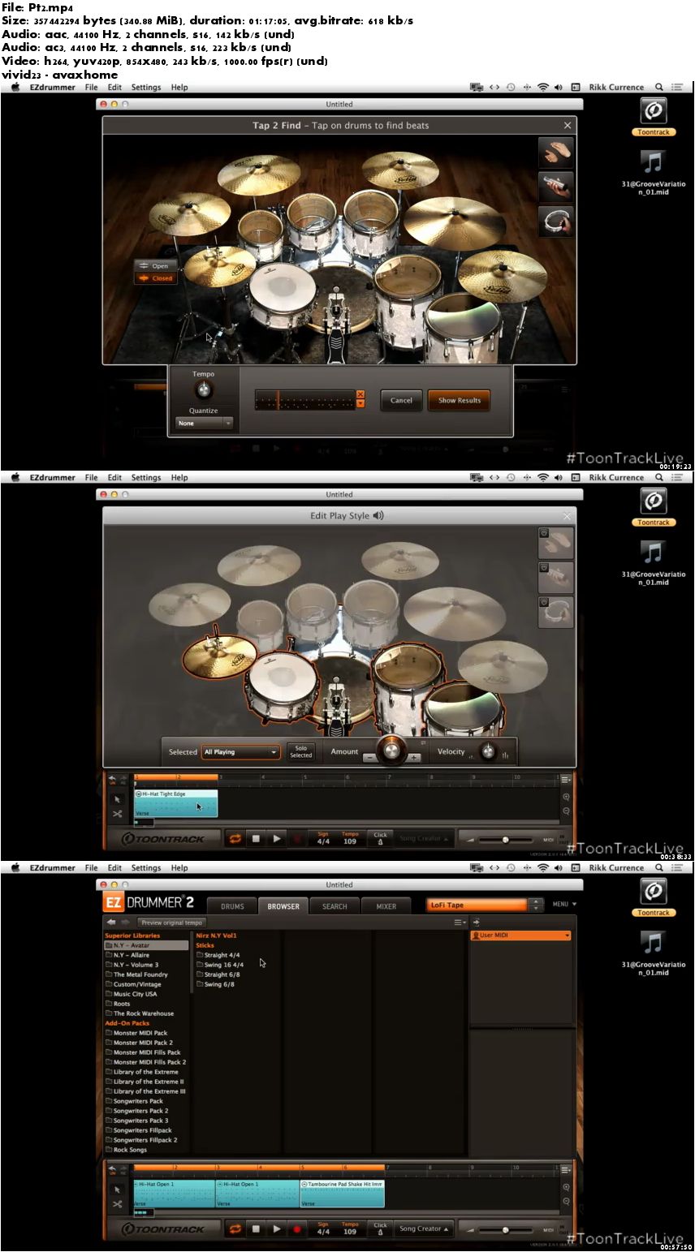The width and height of the screenshot is (695, 1252).
Task: Select Closed hi-hat option in Tap 2 Find
Action: [x=154, y=278]
